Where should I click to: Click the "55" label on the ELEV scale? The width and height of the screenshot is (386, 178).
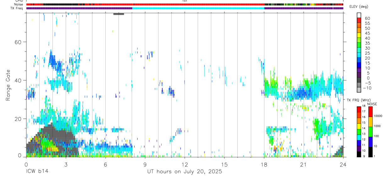(367, 23)
